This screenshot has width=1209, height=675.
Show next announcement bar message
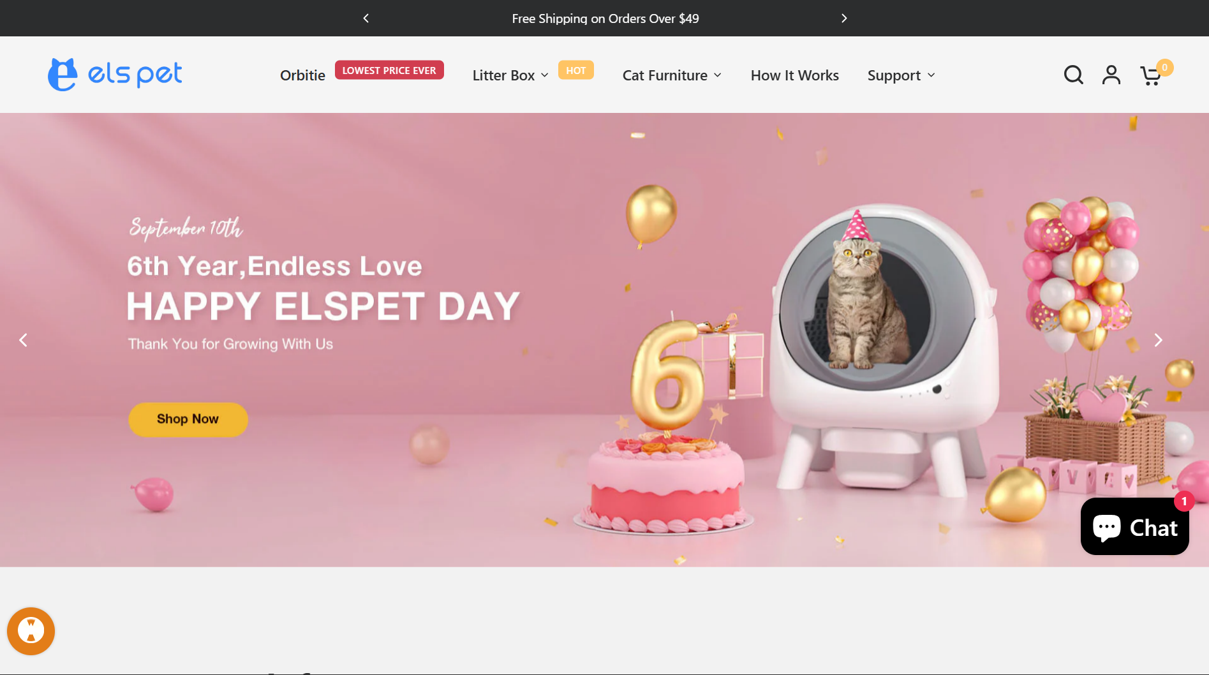point(844,19)
